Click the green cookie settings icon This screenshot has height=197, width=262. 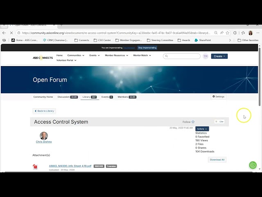[253, 165]
